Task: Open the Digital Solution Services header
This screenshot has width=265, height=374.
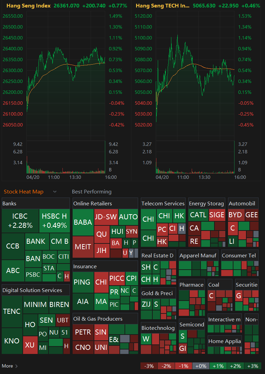Action: pyautogui.click(x=36, y=290)
